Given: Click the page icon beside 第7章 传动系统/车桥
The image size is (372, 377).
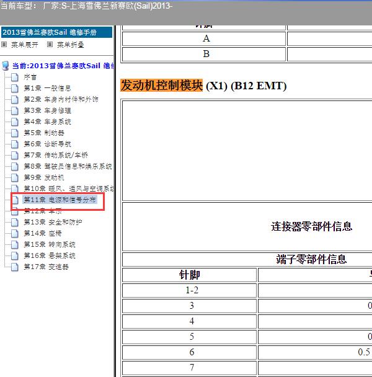Looking at the screenshot, I should (x=15, y=155).
